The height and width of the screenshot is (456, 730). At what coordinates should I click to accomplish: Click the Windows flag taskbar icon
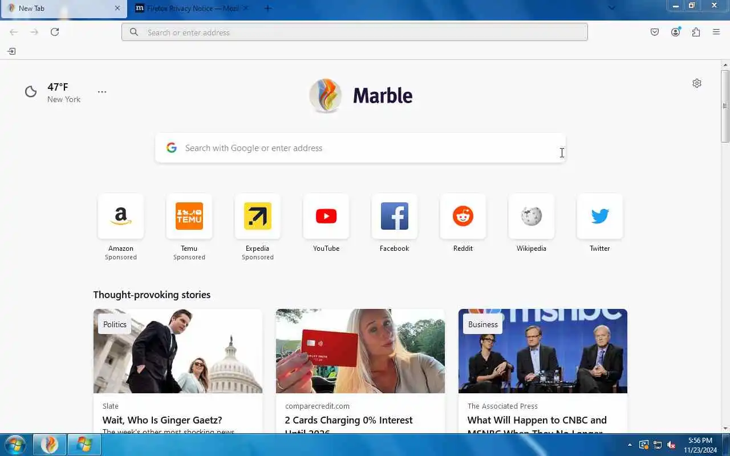[84, 445]
